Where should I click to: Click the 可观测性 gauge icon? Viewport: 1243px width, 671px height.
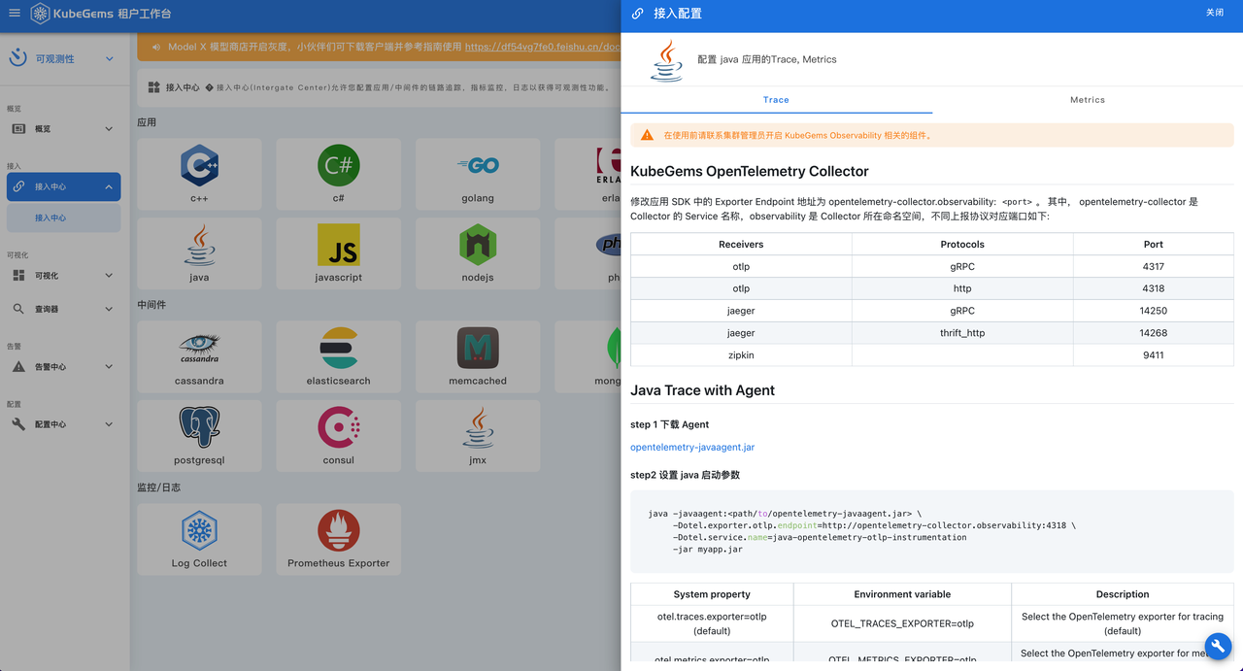[17, 58]
